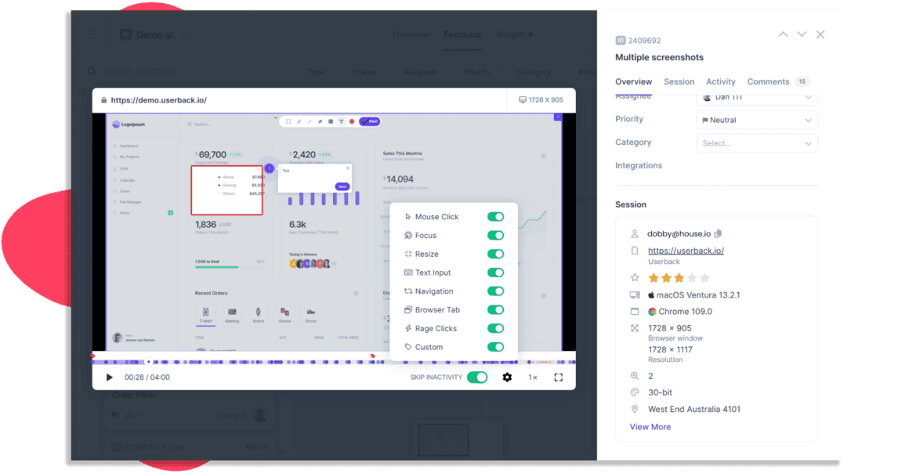909x473 pixels.
Task: Switch to the Session tab
Action: (679, 81)
